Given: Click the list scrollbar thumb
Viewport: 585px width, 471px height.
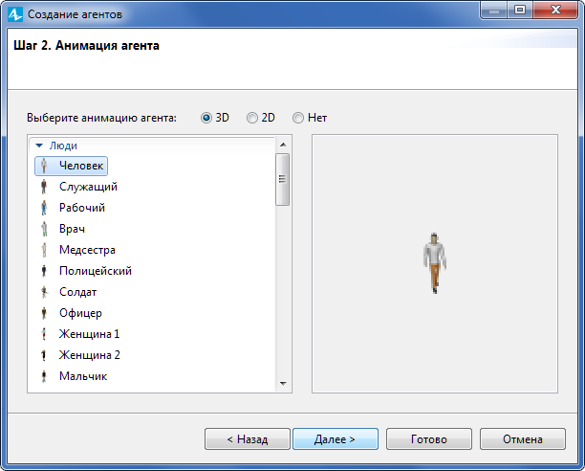Looking at the screenshot, I should tap(282, 179).
